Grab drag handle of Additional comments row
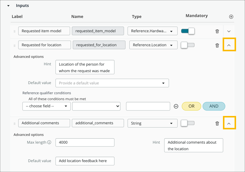 click(x=15, y=124)
